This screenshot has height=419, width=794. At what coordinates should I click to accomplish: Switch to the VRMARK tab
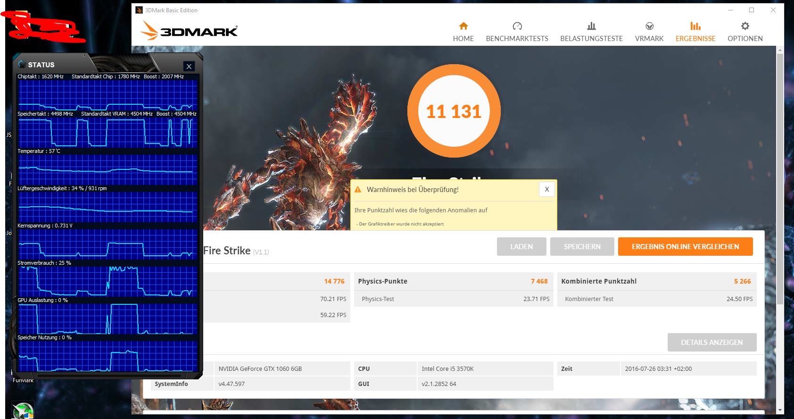click(649, 32)
